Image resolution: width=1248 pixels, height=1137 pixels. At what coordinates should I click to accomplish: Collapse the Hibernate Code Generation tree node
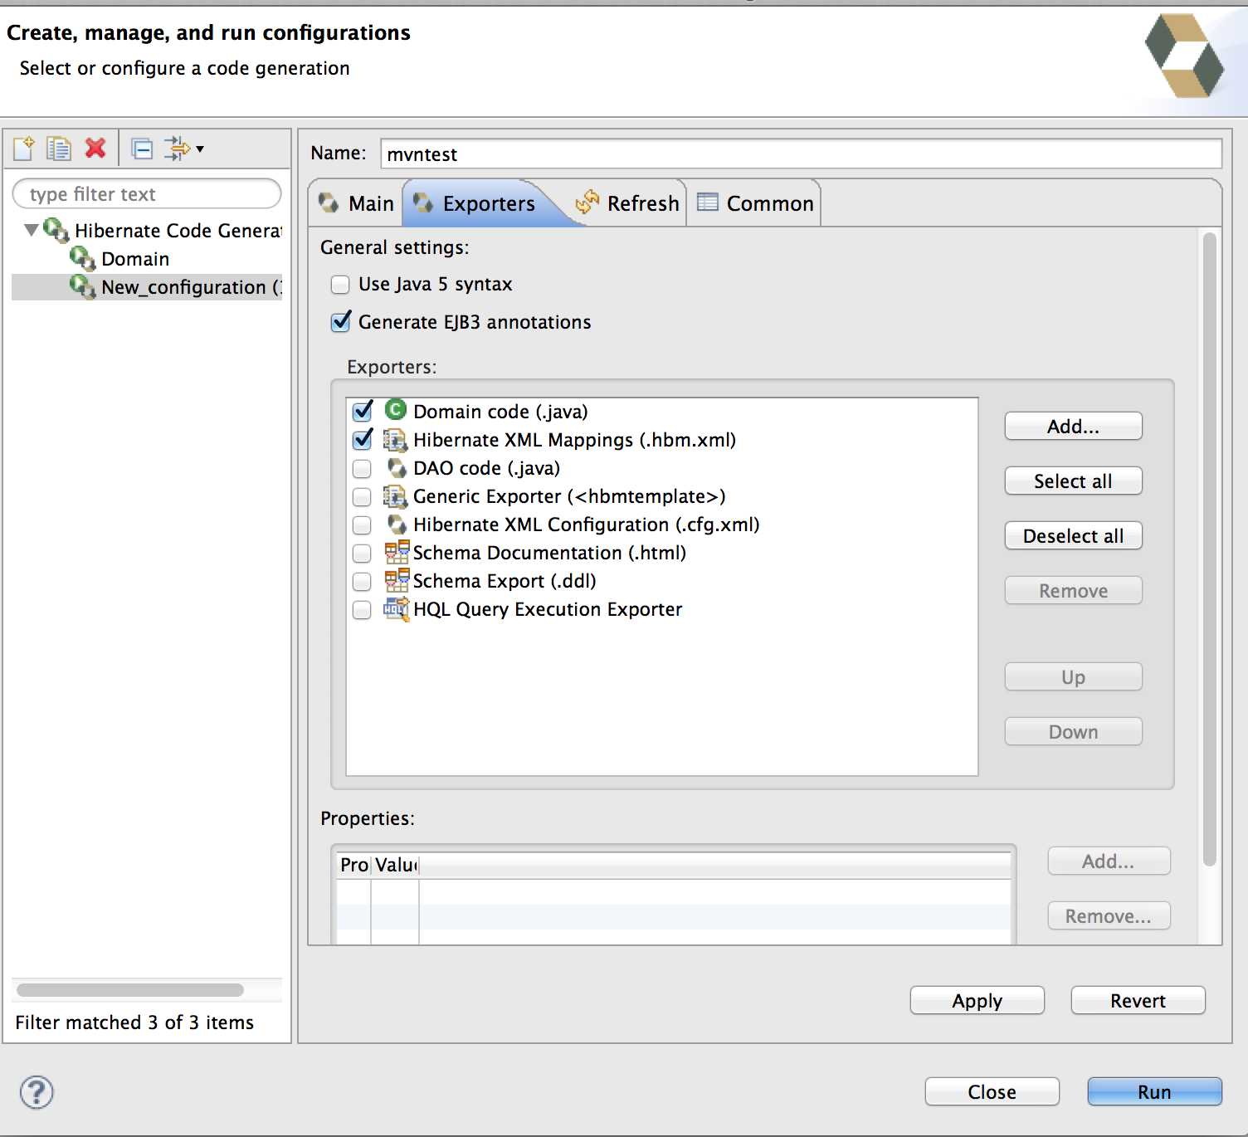pos(32,230)
